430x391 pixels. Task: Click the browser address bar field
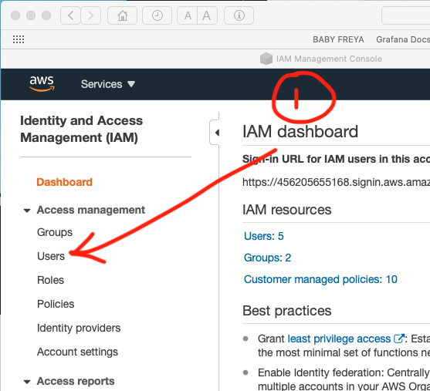point(406,15)
